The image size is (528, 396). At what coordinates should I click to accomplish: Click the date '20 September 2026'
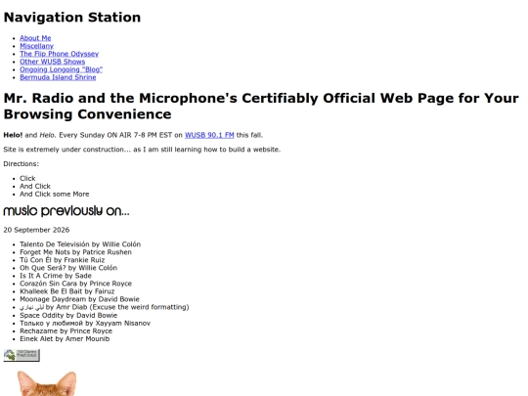(x=36, y=230)
